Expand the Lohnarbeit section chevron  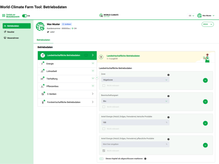[93, 71]
